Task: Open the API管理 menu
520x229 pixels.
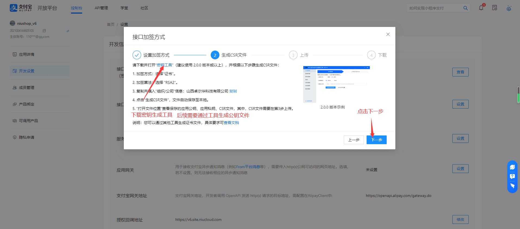Action: coord(101,8)
